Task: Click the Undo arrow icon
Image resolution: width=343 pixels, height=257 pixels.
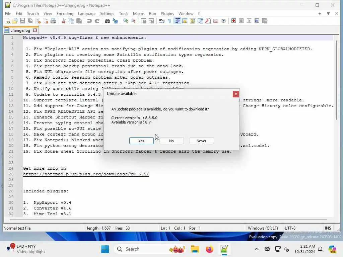Action: click(89, 21)
